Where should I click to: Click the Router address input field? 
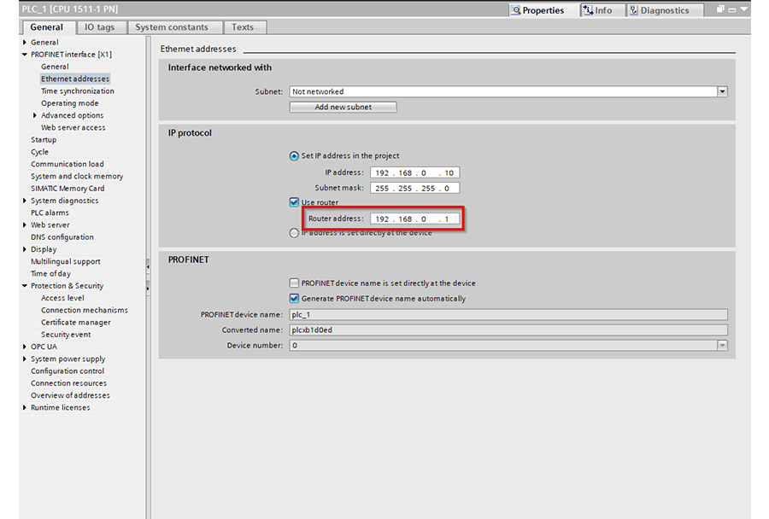[415, 219]
